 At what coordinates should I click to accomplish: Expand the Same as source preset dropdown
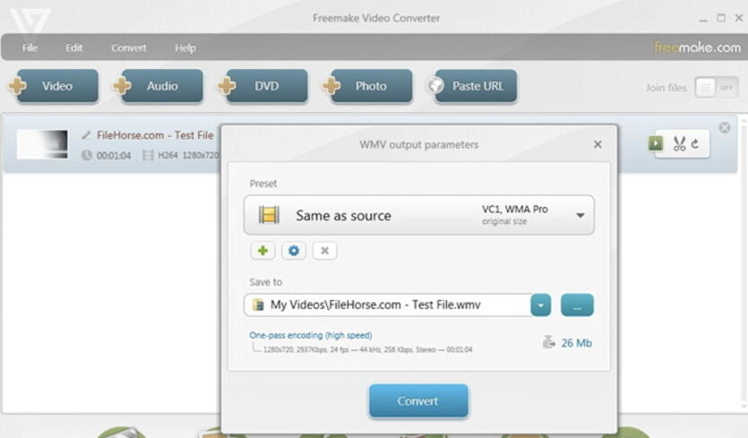click(580, 215)
